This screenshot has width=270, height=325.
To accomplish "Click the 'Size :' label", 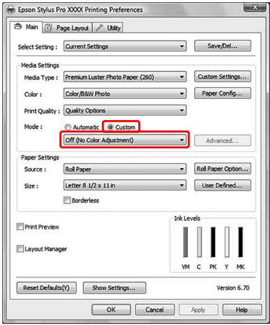I will (x=31, y=186).
